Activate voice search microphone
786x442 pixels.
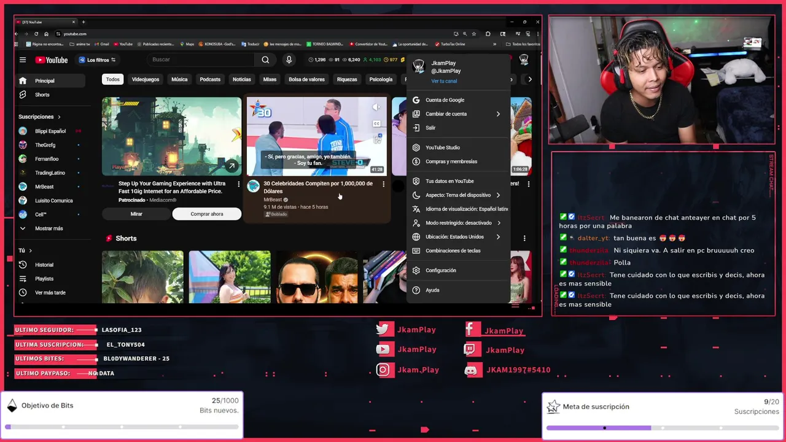(x=289, y=60)
